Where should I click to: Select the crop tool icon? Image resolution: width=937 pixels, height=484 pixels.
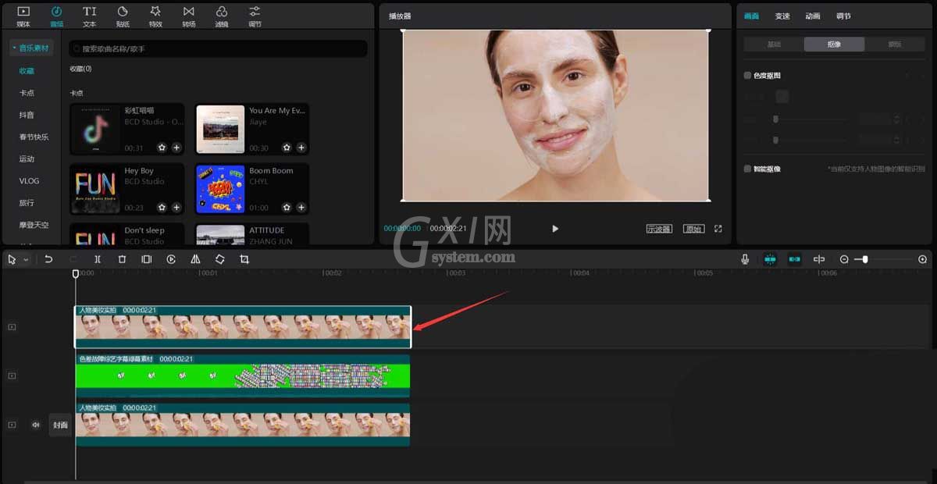tap(244, 259)
